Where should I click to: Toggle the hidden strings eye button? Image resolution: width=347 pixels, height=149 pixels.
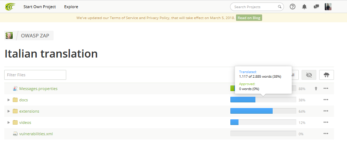[x=309, y=75]
